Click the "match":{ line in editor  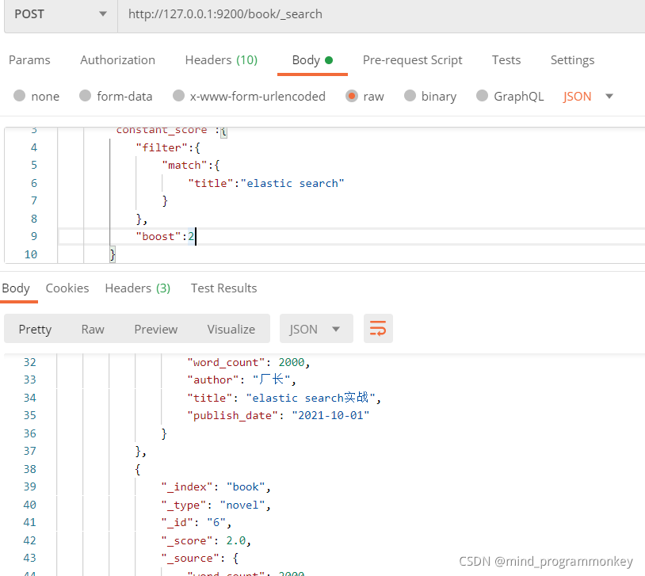click(191, 166)
